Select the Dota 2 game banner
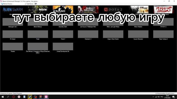The width and height of the screenshot is (177, 99). coord(113,10)
